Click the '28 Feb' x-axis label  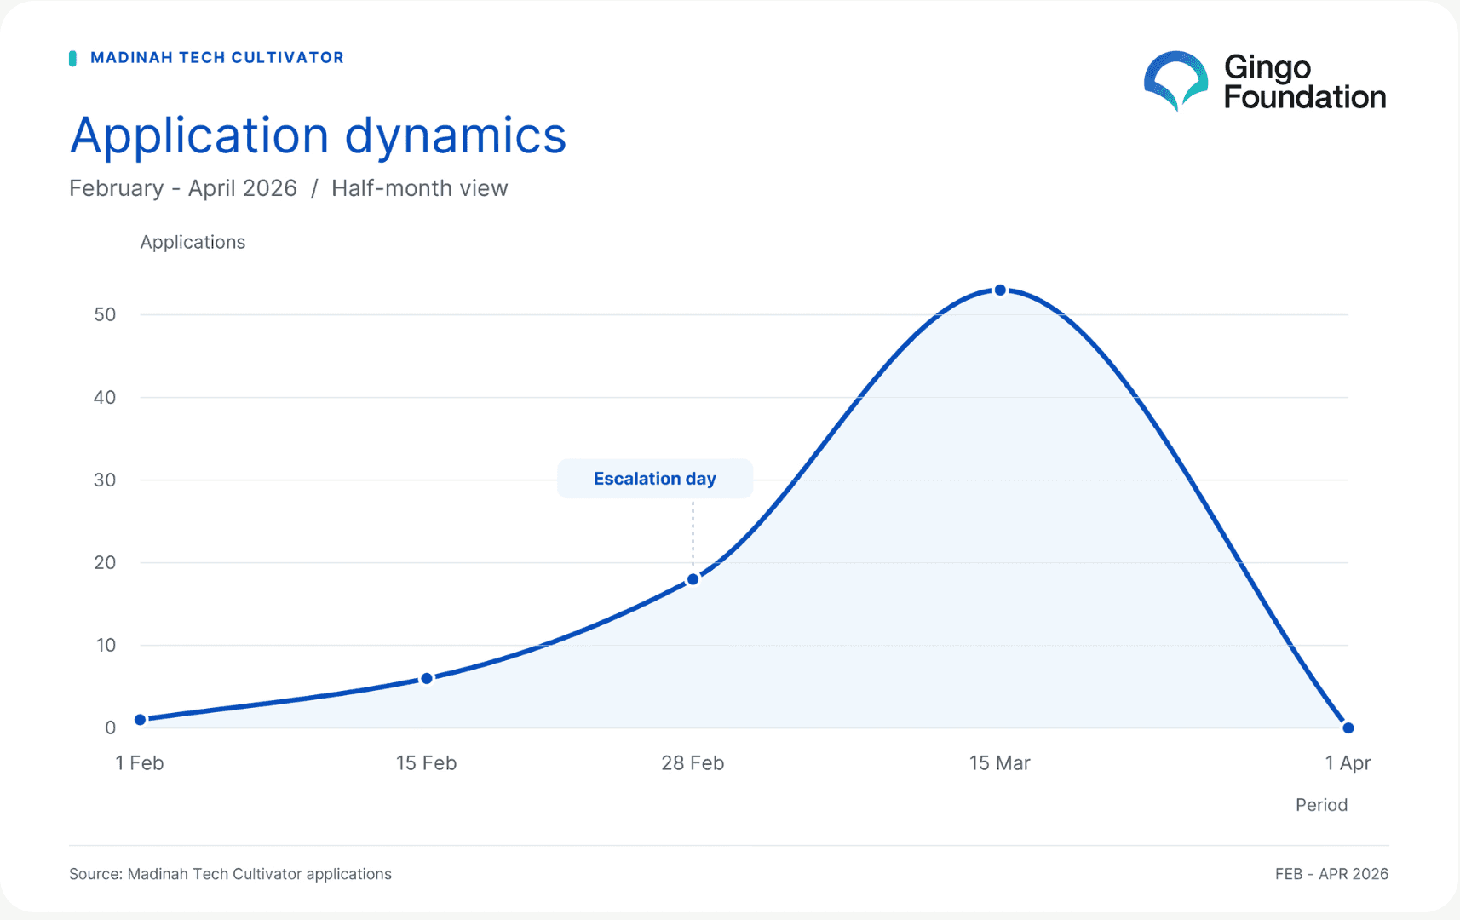[693, 763]
